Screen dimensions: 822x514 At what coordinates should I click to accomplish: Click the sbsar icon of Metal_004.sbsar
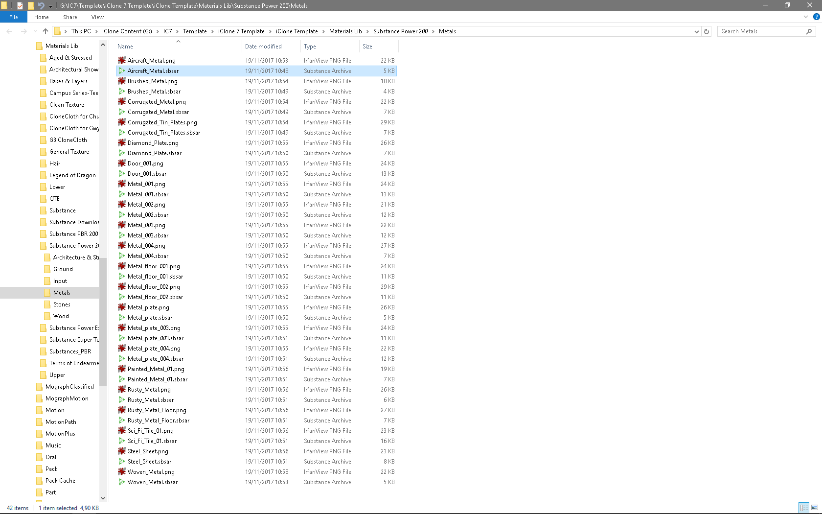[122, 256]
